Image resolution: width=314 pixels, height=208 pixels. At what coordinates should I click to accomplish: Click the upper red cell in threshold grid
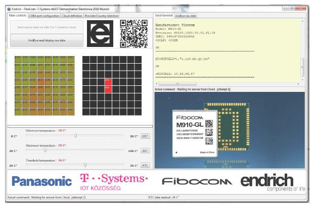coord(108,82)
